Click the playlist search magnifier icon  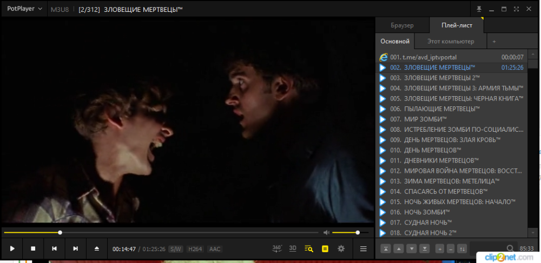(510, 248)
